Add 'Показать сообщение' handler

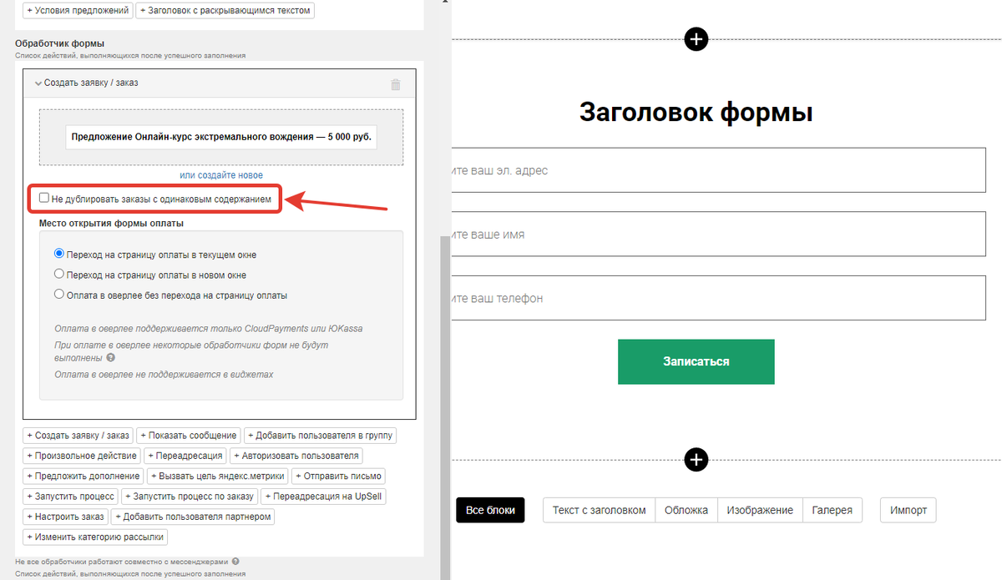(189, 436)
